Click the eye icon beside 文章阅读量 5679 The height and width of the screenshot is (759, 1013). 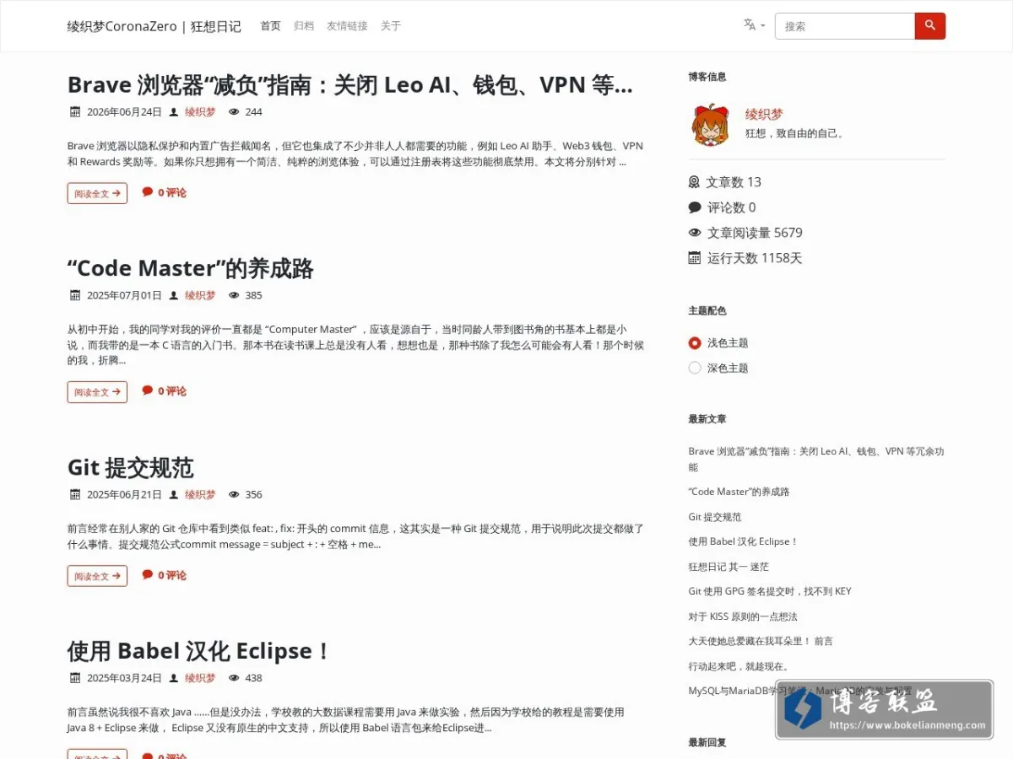click(x=695, y=233)
